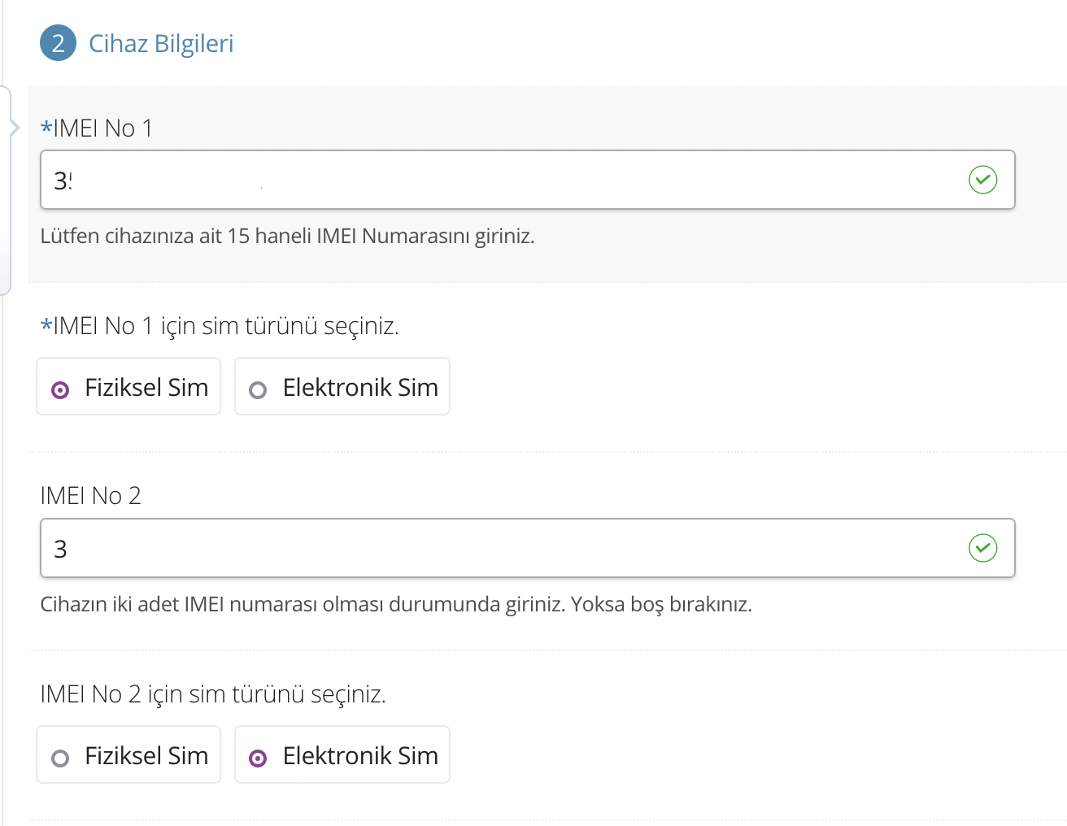Click the 'IMEI No 1 için sim türünü seçiniz' label
This screenshot has height=826, width=1067.
pyautogui.click(x=226, y=326)
